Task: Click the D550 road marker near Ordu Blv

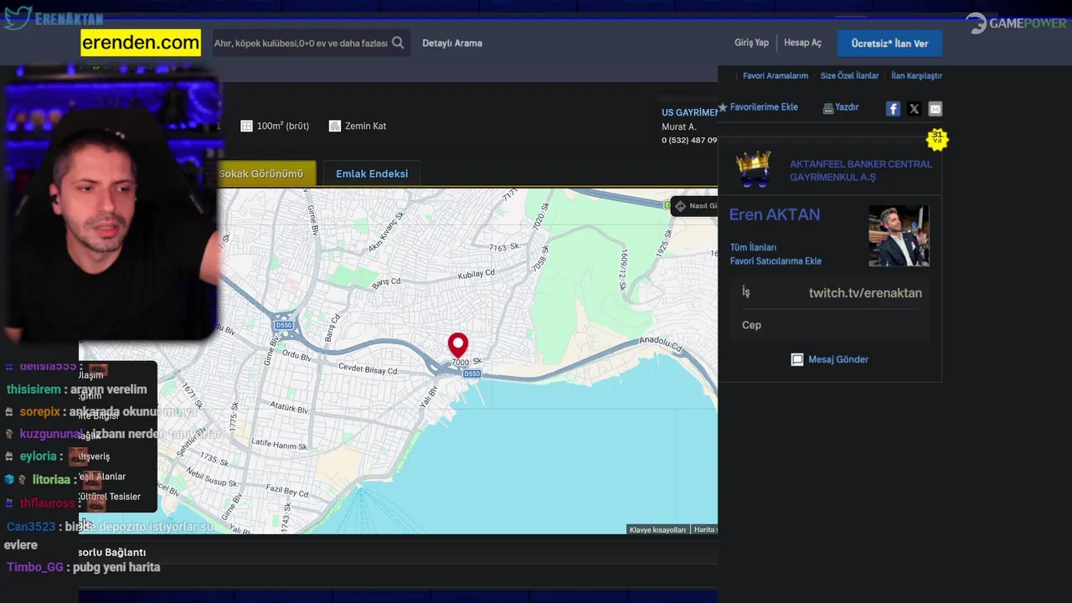Action: click(284, 325)
